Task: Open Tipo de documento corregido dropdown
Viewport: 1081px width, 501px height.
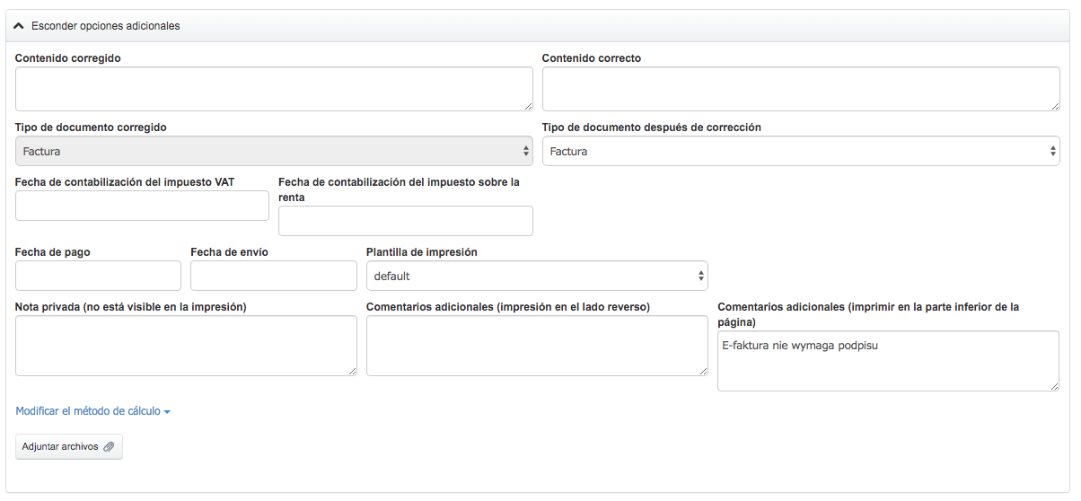Action: click(274, 152)
